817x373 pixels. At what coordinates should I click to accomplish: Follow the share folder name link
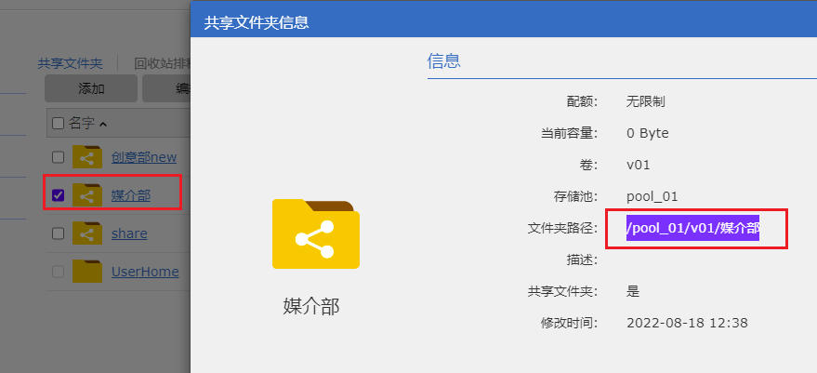tap(129, 233)
